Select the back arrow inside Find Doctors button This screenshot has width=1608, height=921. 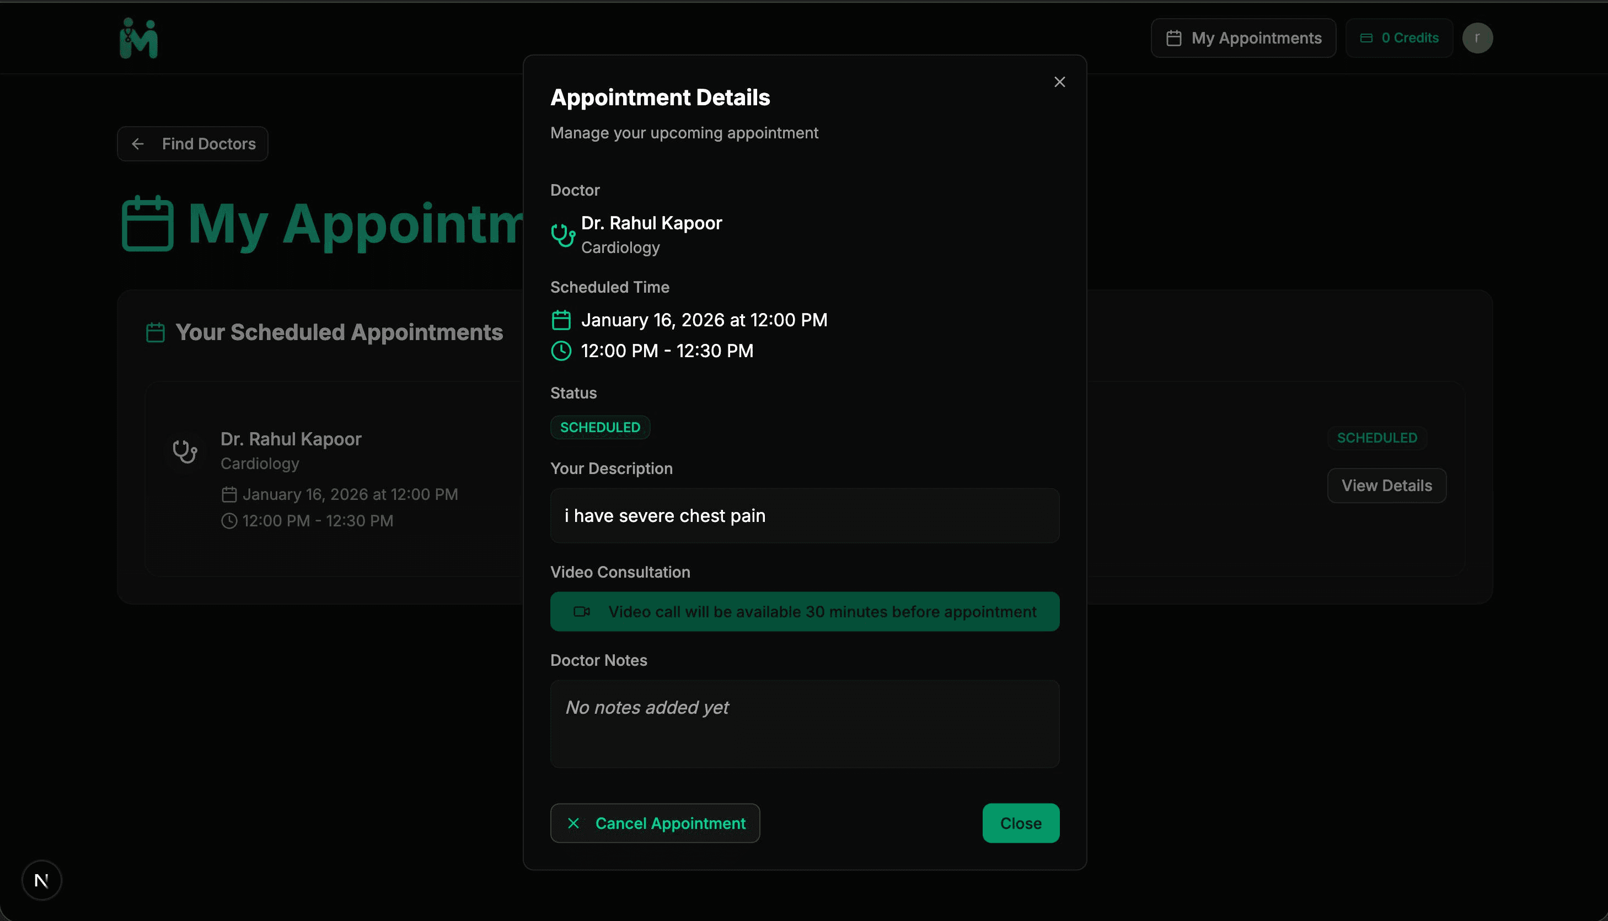pos(138,144)
